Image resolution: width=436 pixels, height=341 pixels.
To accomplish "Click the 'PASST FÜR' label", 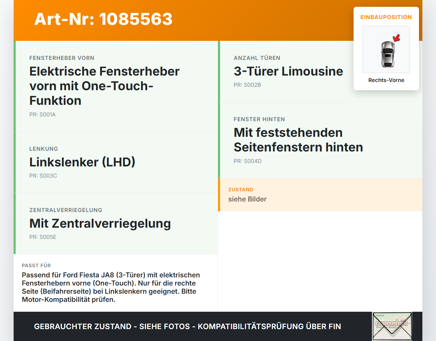I will point(36,265).
